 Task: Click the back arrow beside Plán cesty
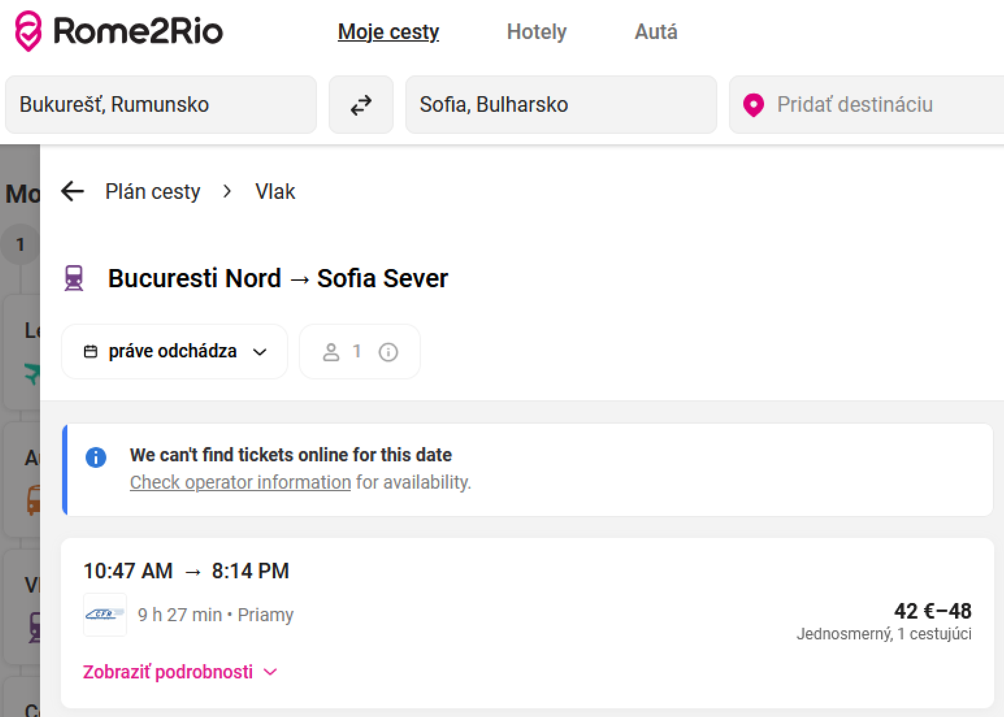72,191
